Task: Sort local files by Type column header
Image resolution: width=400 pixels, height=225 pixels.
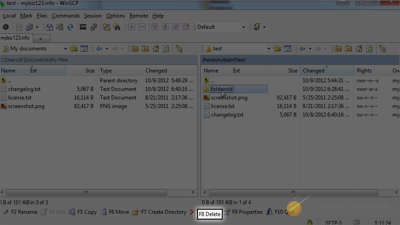Action: pos(119,70)
